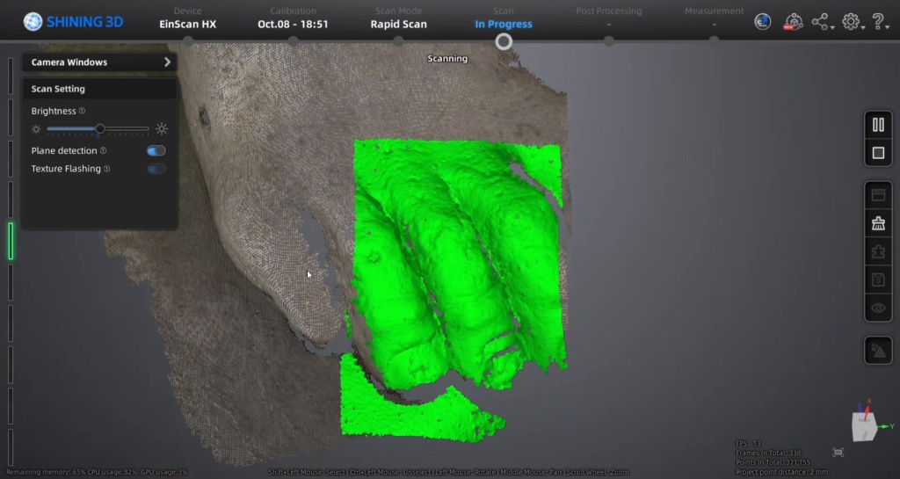Click the FPS readout
Viewport: 900px width, 479px height.
click(748, 444)
